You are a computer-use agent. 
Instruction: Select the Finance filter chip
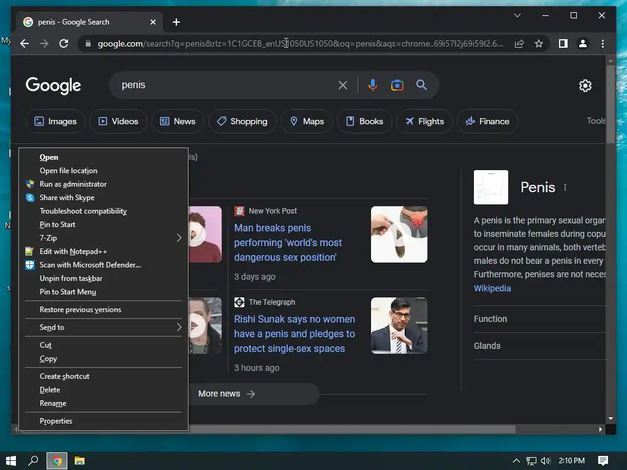pos(487,121)
